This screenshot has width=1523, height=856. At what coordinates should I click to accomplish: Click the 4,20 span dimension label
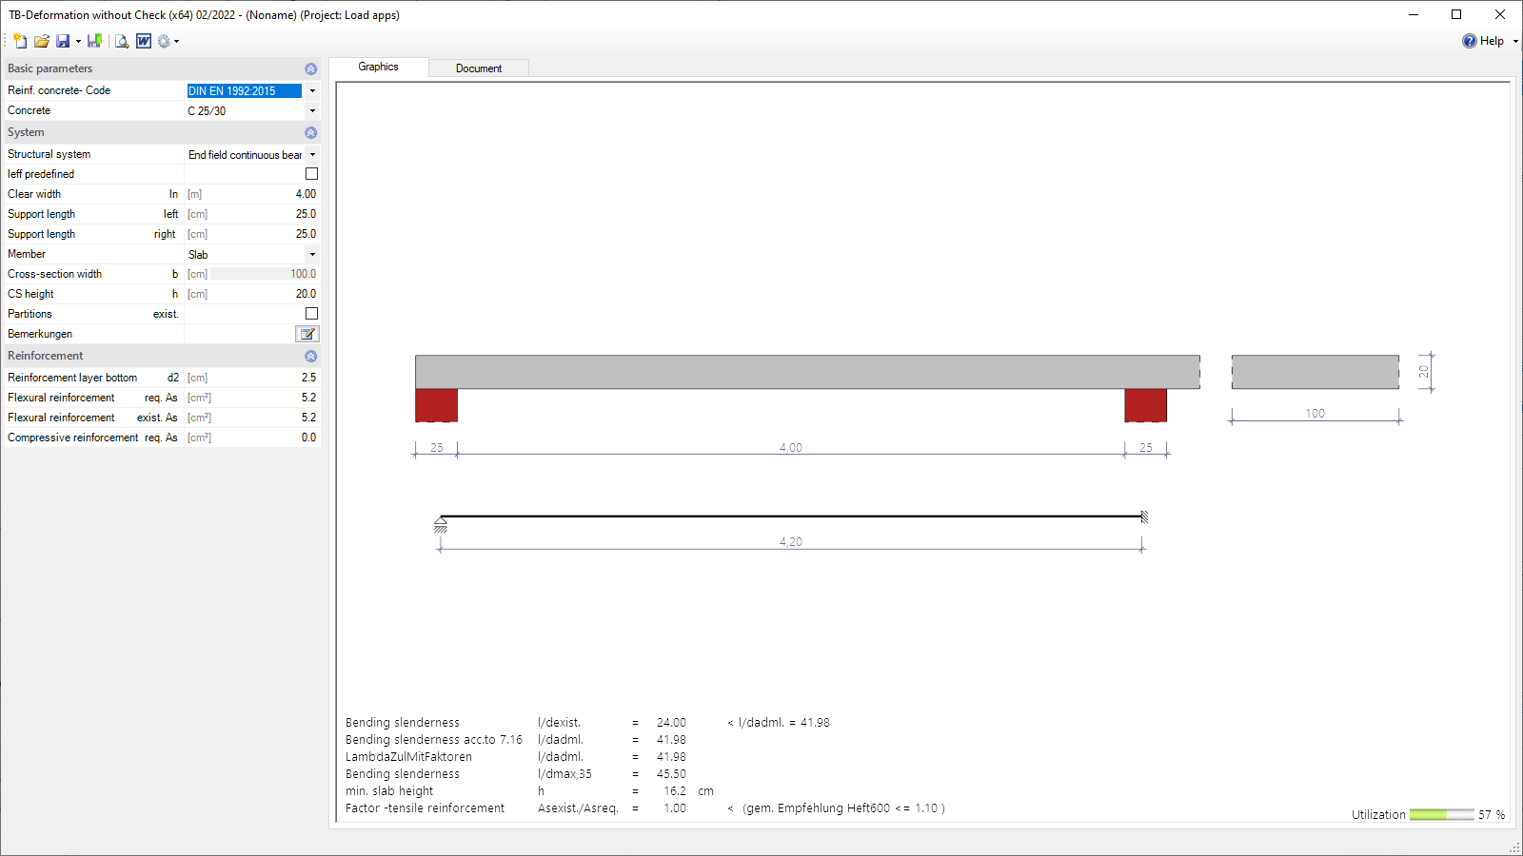click(x=791, y=542)
